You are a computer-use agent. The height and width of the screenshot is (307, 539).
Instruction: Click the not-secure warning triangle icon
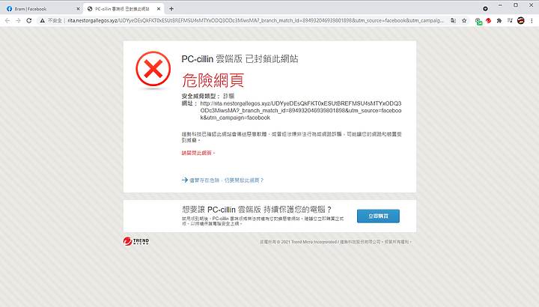[42, 21]
